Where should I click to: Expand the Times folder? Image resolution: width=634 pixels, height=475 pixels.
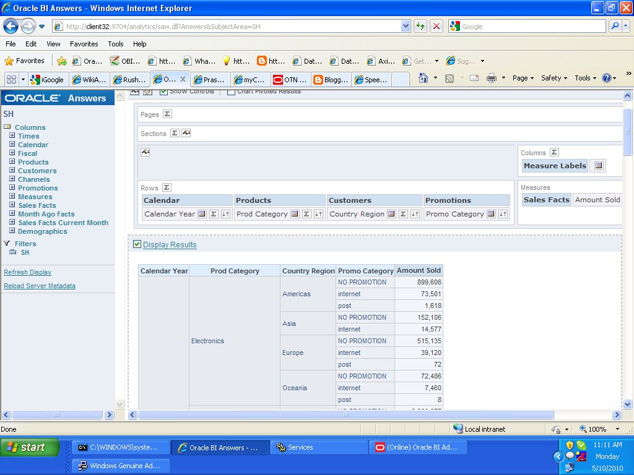coord(12,135)
